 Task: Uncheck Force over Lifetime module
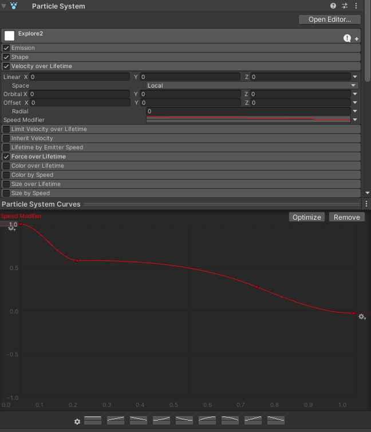6,156
